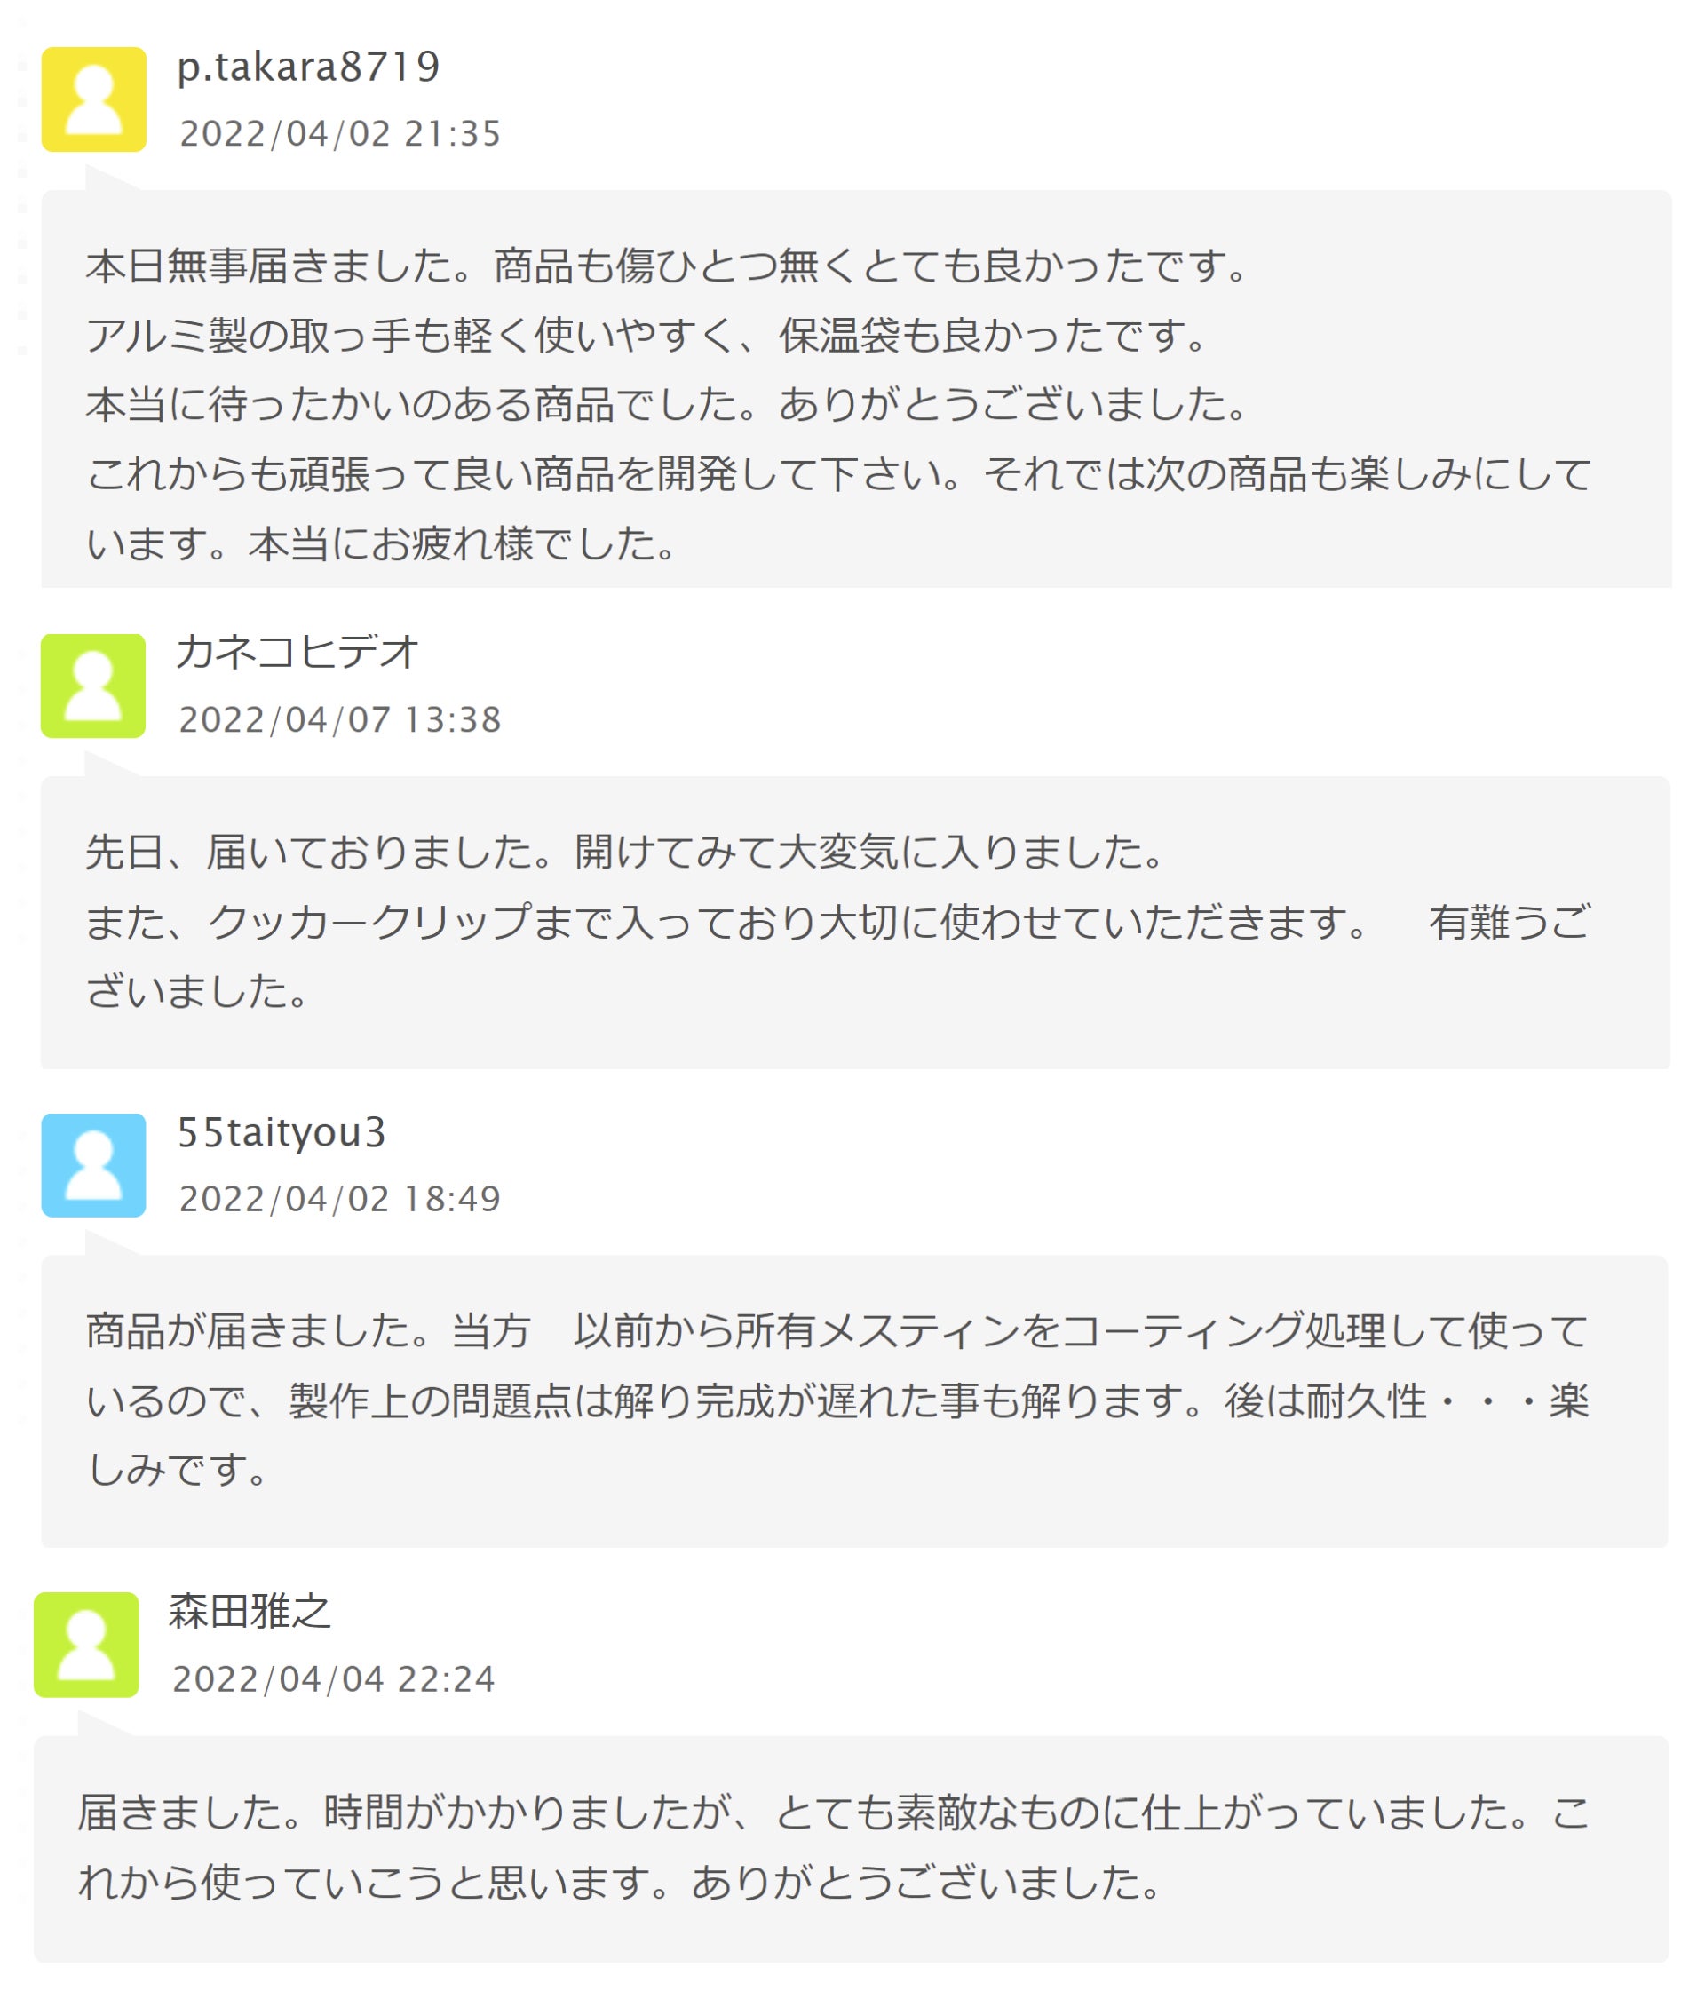Screen dimensions: 1705x2007
Task: Open the カネコヒデオ username
Action: tap(297, 652)
